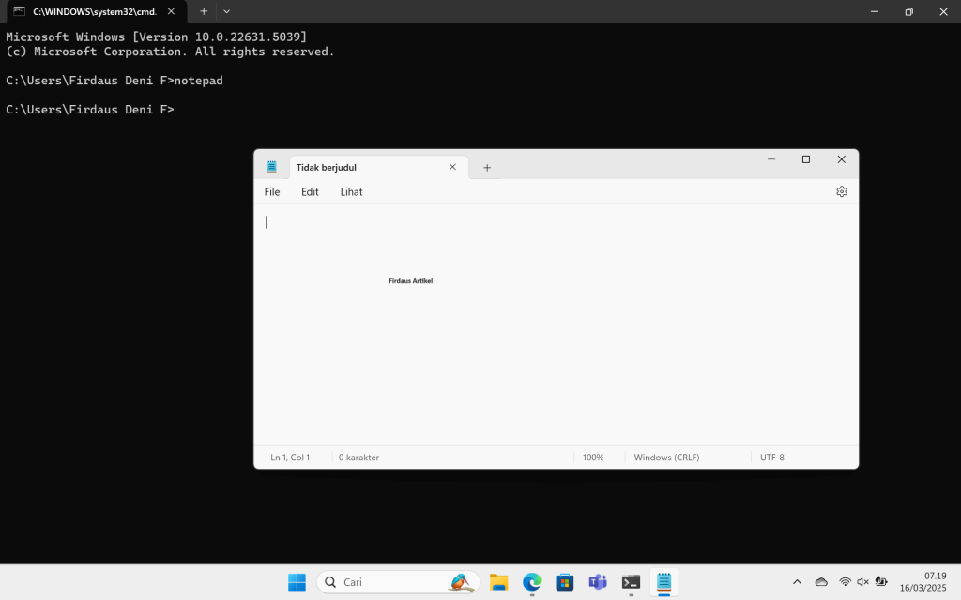Open Microsoft Store from the taskbar
This screenshot has width=961, height=600.
coord(564,582)
